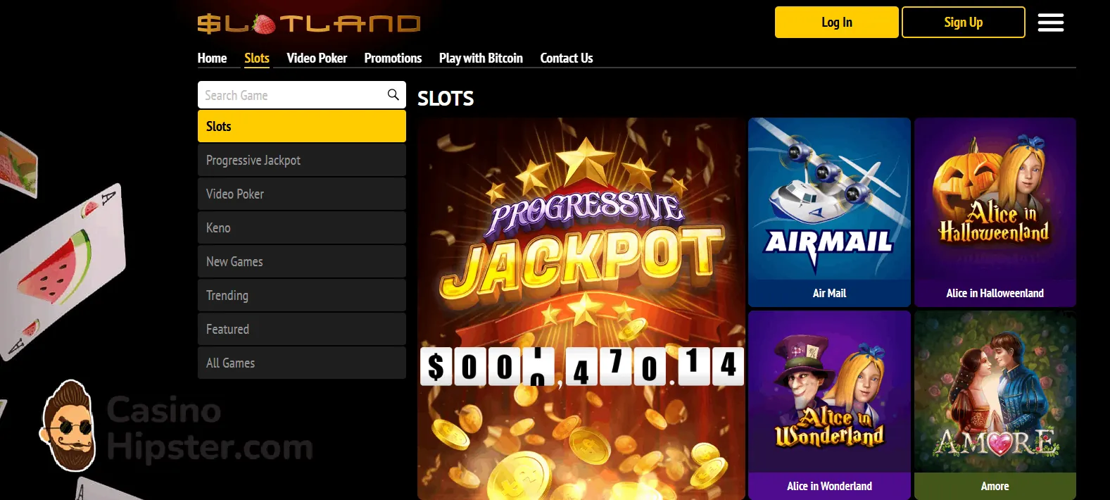Click the Slotland logo

(308, 24)
